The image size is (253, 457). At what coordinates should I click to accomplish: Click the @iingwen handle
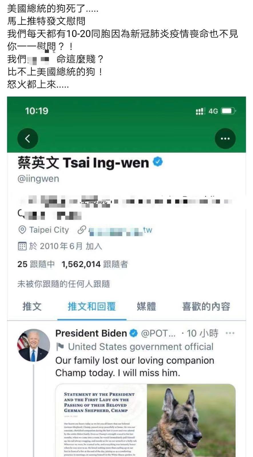[x=38, y=179]
